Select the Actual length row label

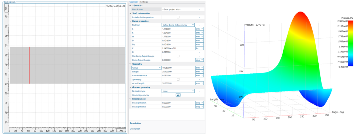click(x=139, y=83)
